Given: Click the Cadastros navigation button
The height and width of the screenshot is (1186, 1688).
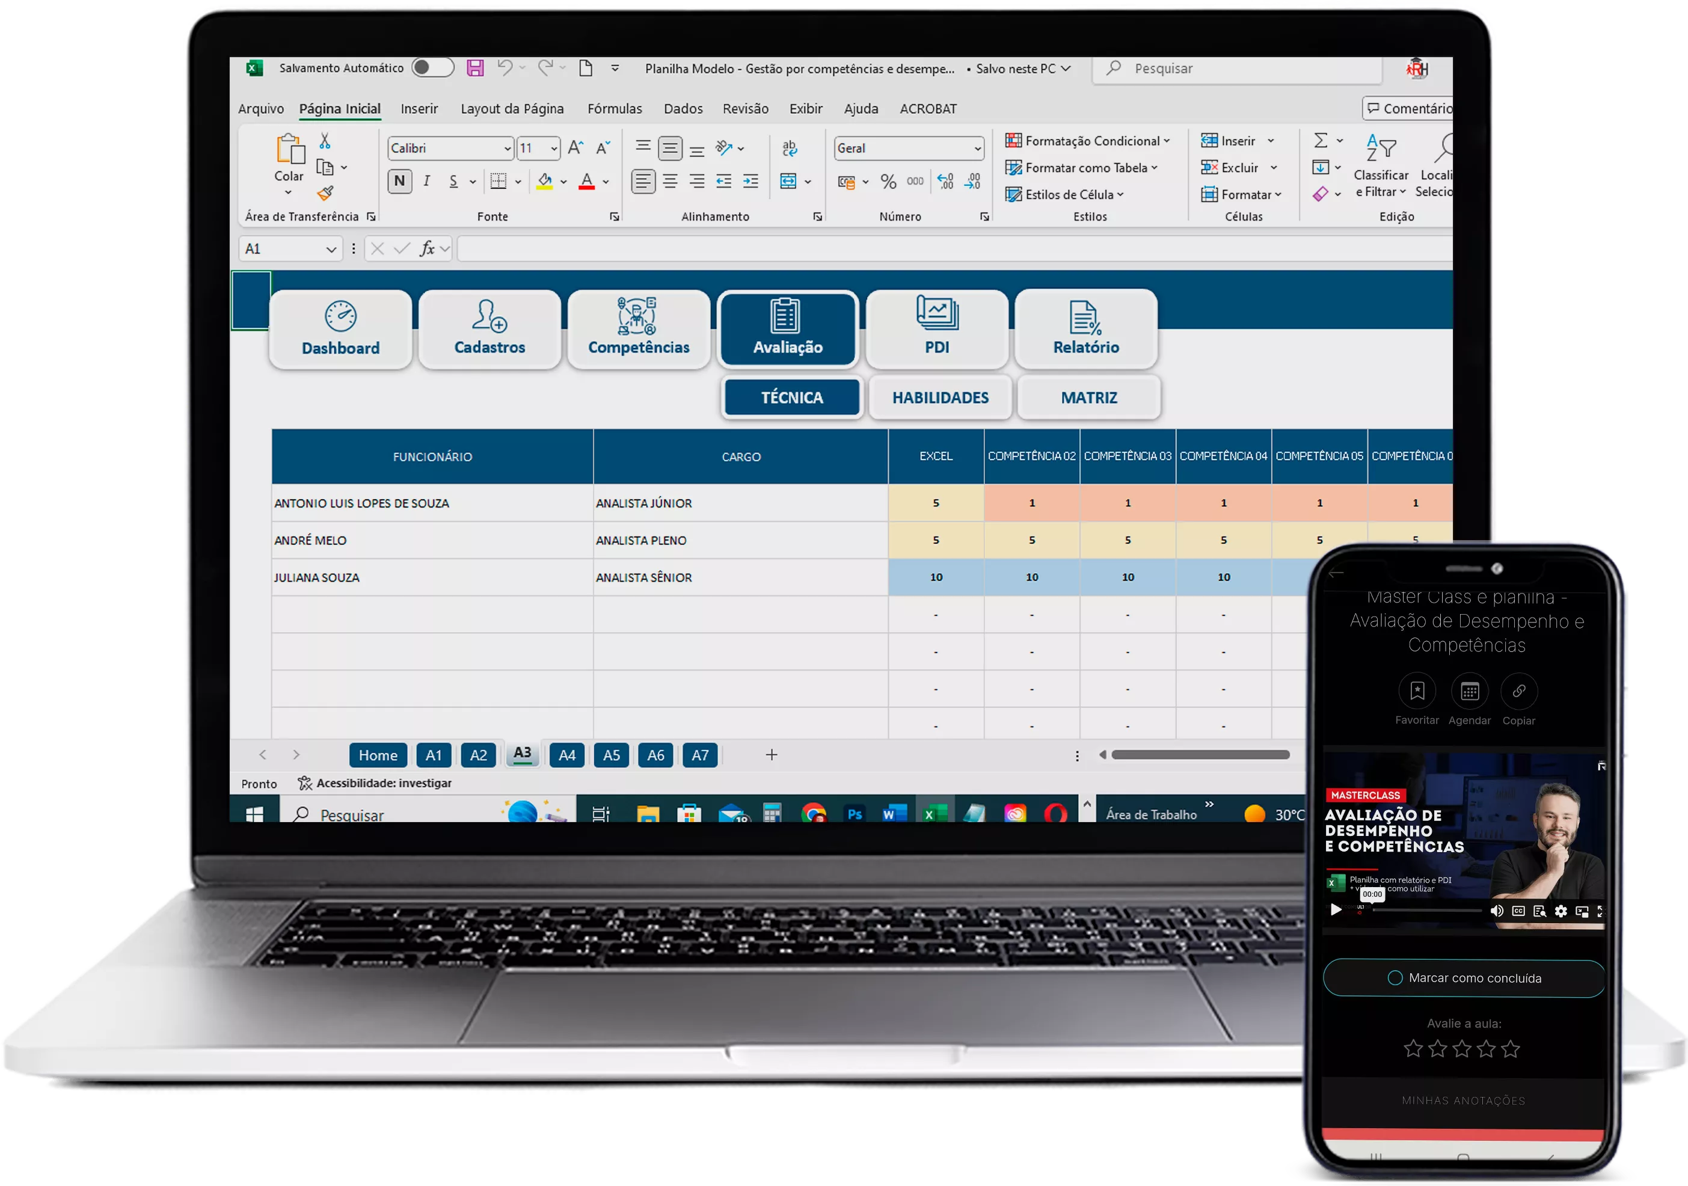Looking at the screenshot, I should [490, 328].
